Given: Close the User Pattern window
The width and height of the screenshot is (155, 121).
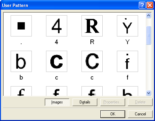Looking at the screenshot, I should click(150, 5).
